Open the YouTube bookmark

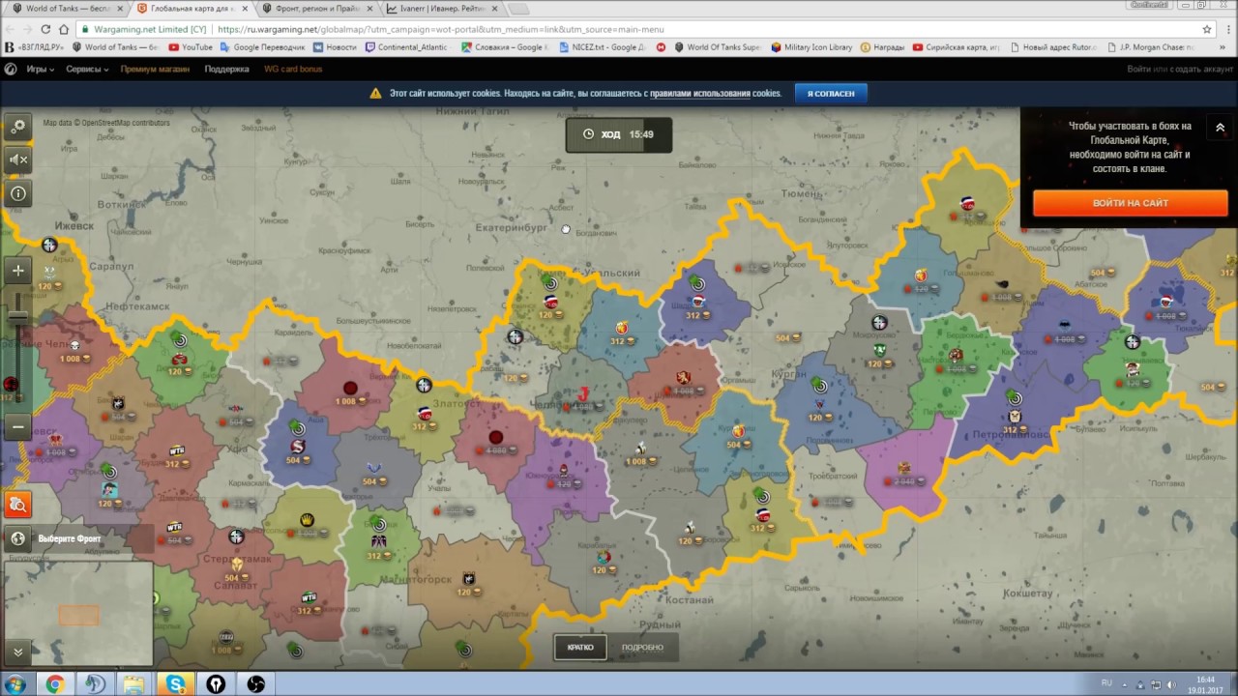click(x=191, y=47)
